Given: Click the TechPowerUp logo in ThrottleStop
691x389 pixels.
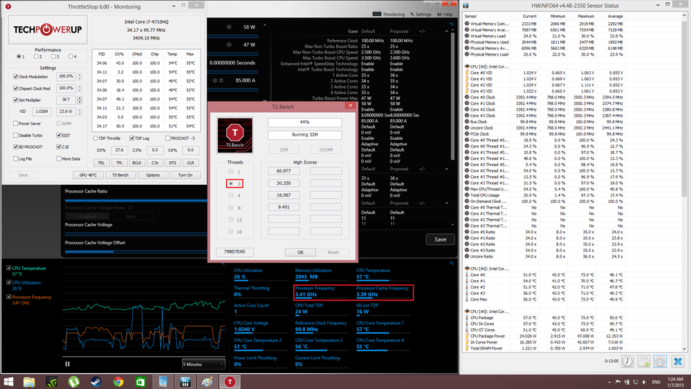Looking at the screenshot, I should (48, 30).
